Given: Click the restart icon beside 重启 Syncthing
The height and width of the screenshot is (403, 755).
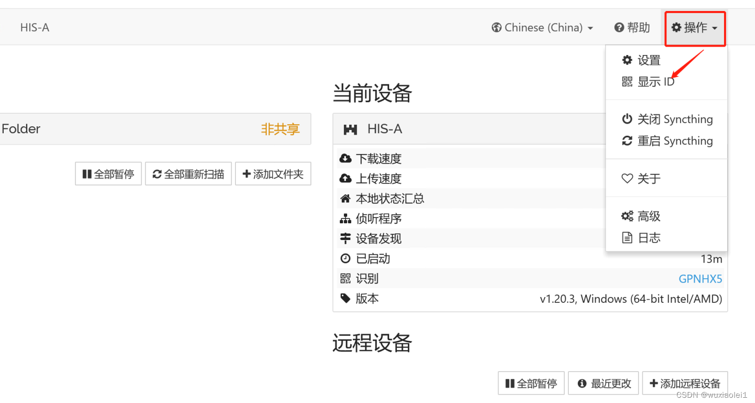Looking at the screenshot, I should pyautogui.click(x=628, y=140).
